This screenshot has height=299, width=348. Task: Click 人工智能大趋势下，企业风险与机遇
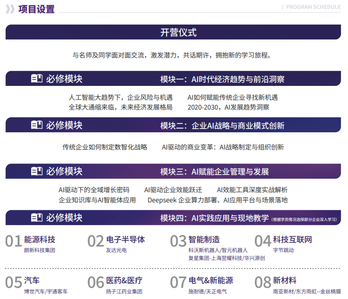(121, 97)
